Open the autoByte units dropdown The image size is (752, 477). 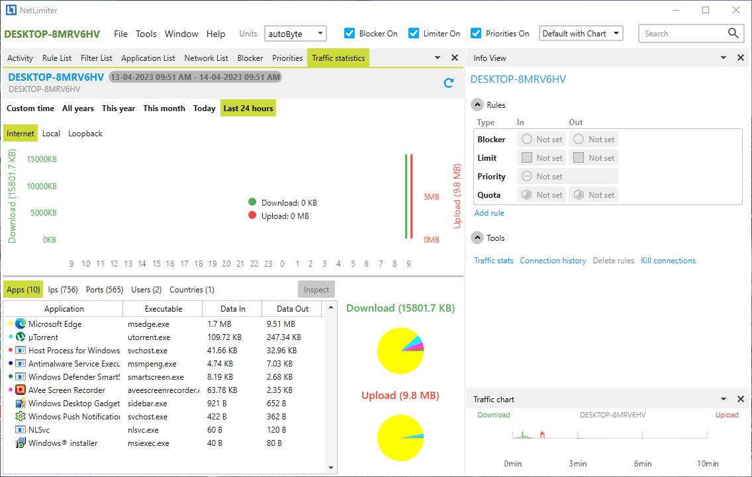click(295, 34)
